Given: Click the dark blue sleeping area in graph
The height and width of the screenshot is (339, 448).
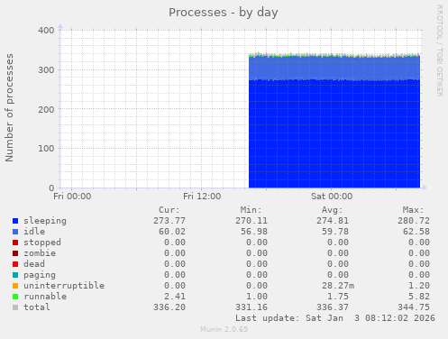Looking at the screenshot, I should pyautogui.click(x=334, y=133).
